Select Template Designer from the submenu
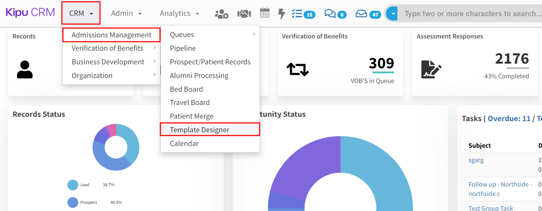542x211 pixels. (x=200, y=130)
